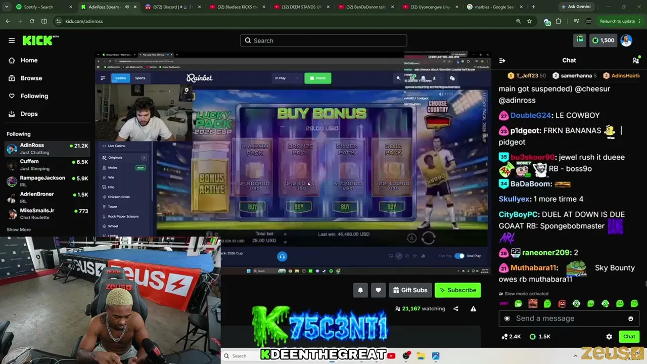Screen dimensions: 647x364
Task: Collapse the Originals section in Rainbet sidebar
Action: 144,158
